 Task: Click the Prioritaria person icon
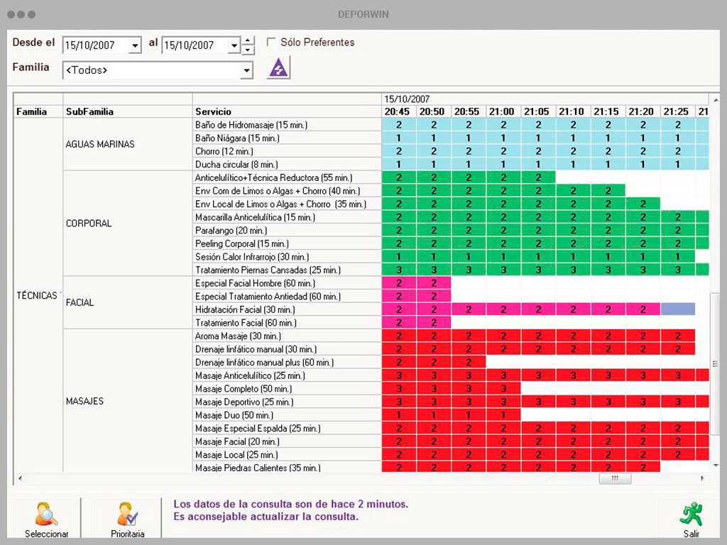pyautogui.click(x=127, y=514)
